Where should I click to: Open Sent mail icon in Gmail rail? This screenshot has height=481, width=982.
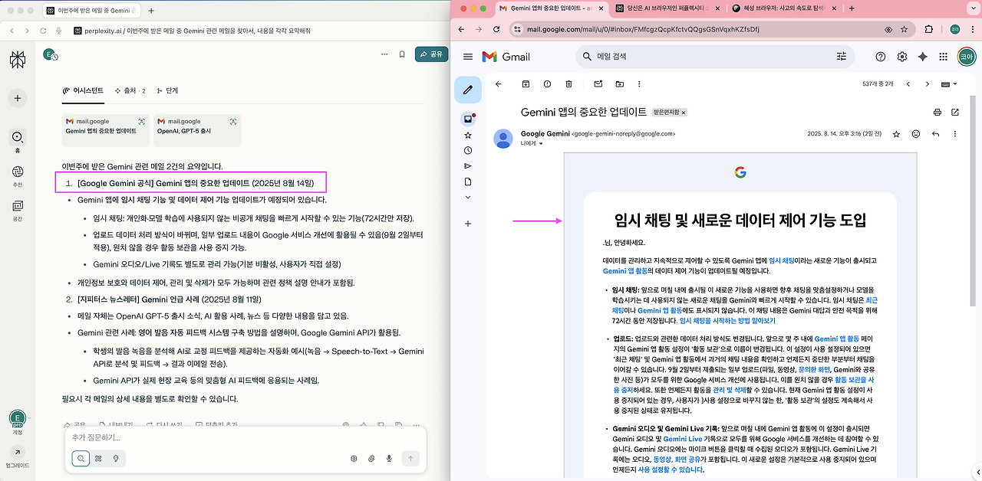click(x=468, y=166)
